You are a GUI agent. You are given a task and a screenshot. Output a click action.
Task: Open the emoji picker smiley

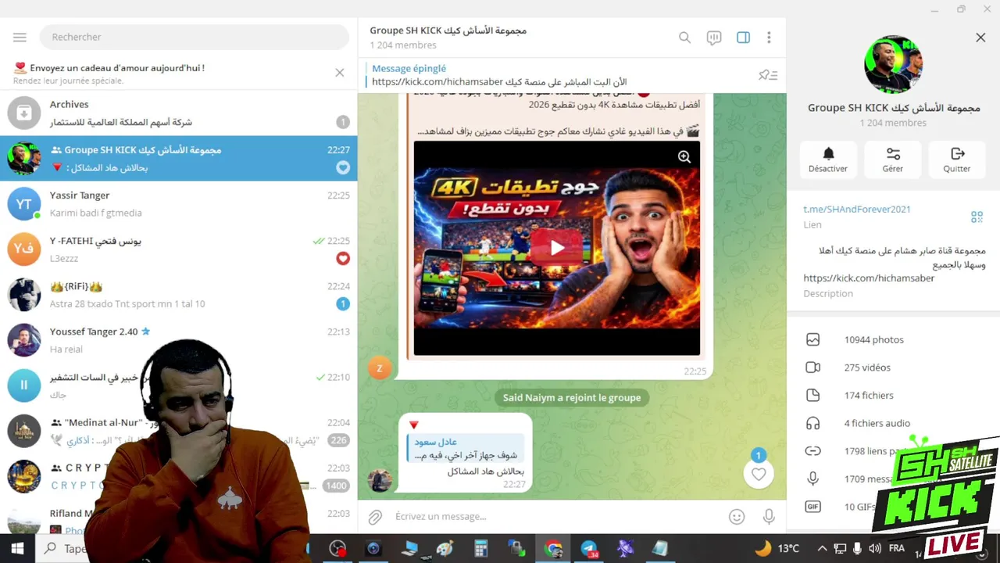coord(737,517)
